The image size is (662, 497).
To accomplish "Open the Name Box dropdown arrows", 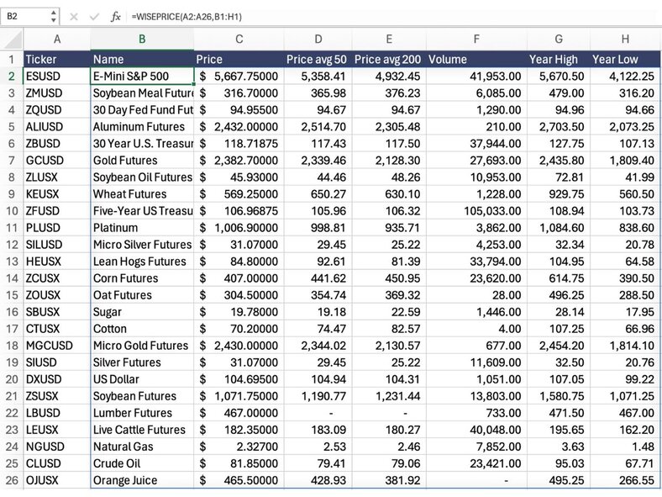I will coord(55,16).
